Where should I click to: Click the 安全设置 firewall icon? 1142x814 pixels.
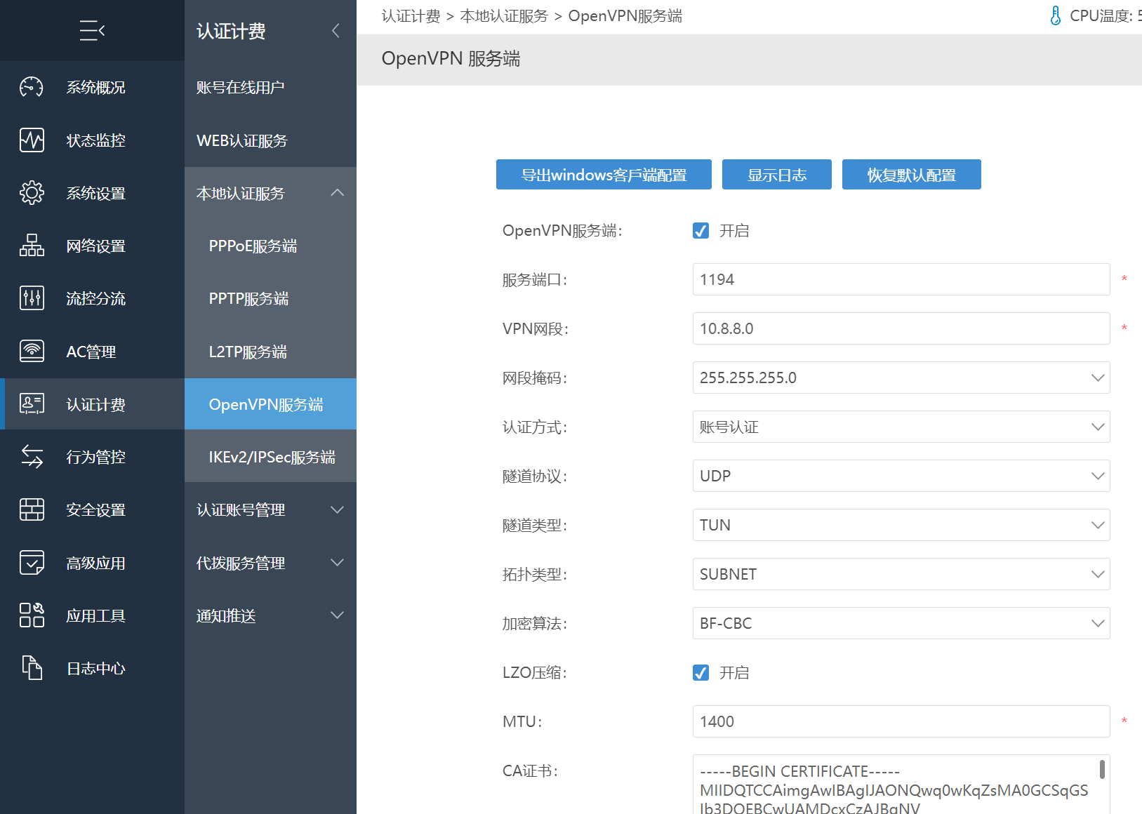click(32, 509)
